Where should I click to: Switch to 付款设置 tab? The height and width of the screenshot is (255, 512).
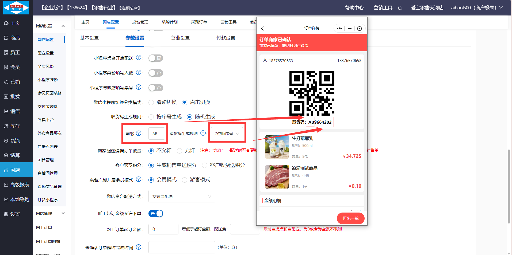click(x=226, y=38)
